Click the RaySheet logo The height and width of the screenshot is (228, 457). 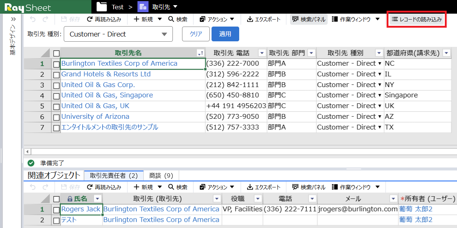[28, 7]
